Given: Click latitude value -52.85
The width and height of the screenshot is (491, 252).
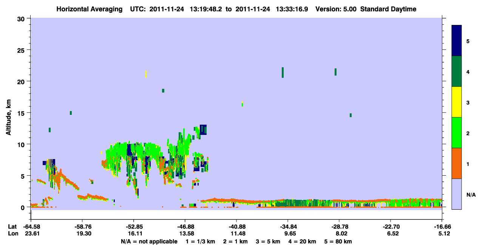Looking at the screenshot, I should (133, 227).
